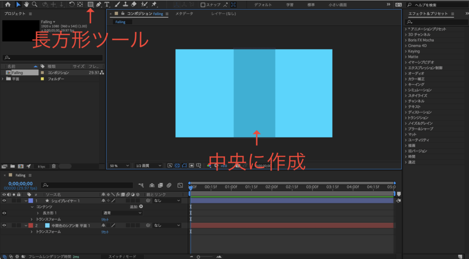The width and height of the screenshot is (469, 259).
Task: Select the Pen tool in toolbar
Action: (98, 5)
